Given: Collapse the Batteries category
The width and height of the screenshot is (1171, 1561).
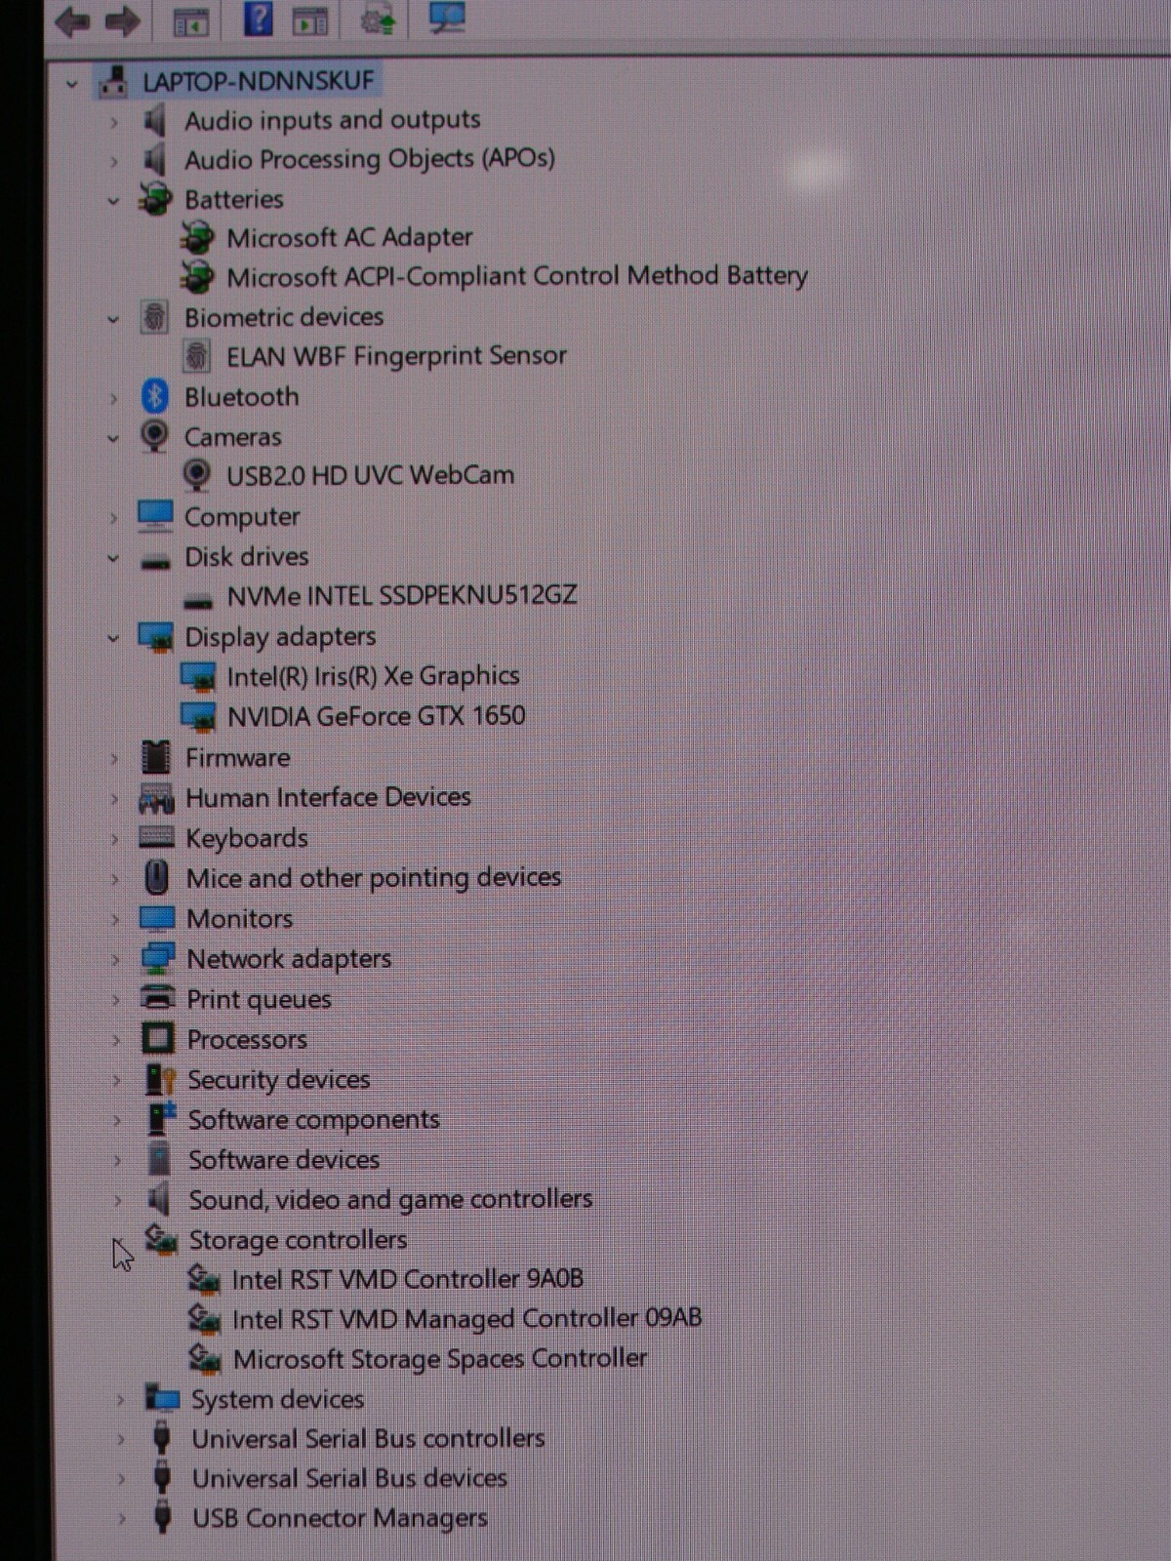Looking at the screenshot, I should coord(113,201).
